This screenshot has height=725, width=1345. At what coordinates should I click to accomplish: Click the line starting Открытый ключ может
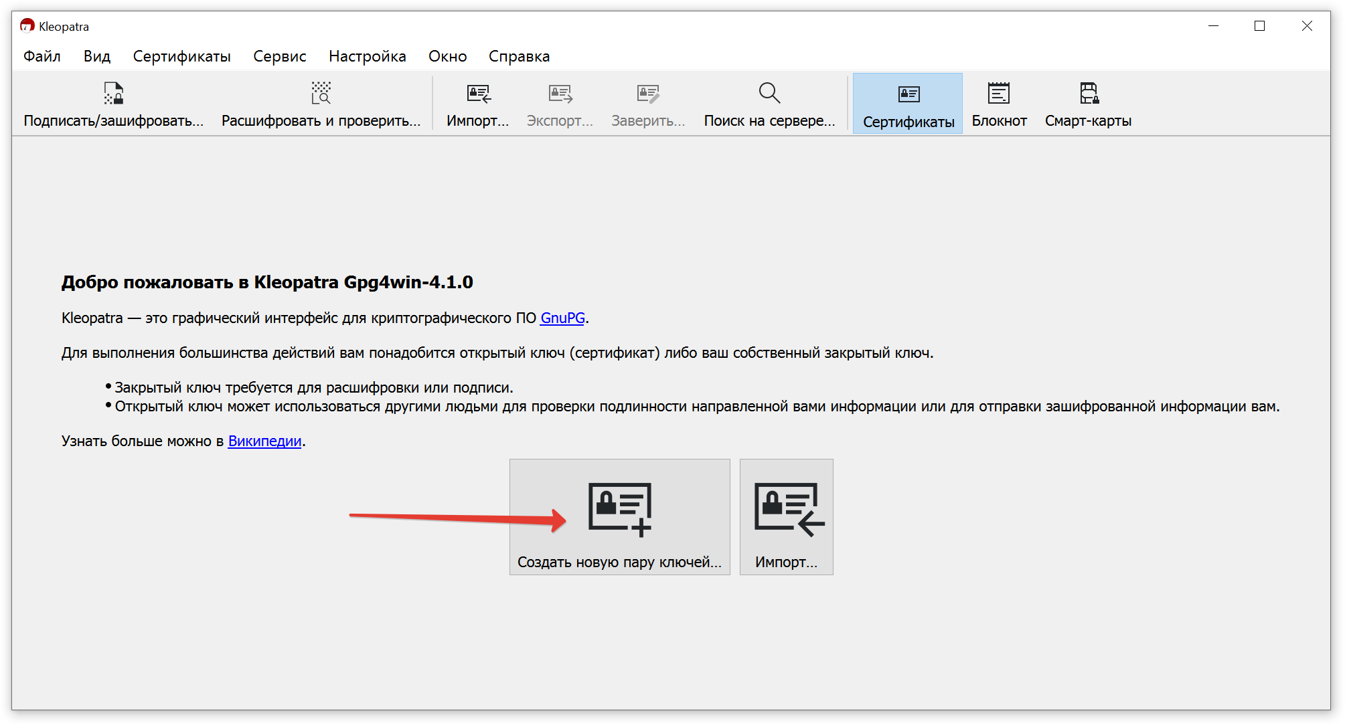pyautogui.click(x=697, y=407)
